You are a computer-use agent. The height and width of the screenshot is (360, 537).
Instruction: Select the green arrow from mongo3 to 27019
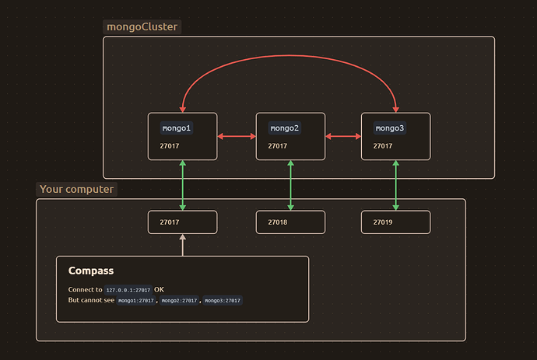point(395,185)
